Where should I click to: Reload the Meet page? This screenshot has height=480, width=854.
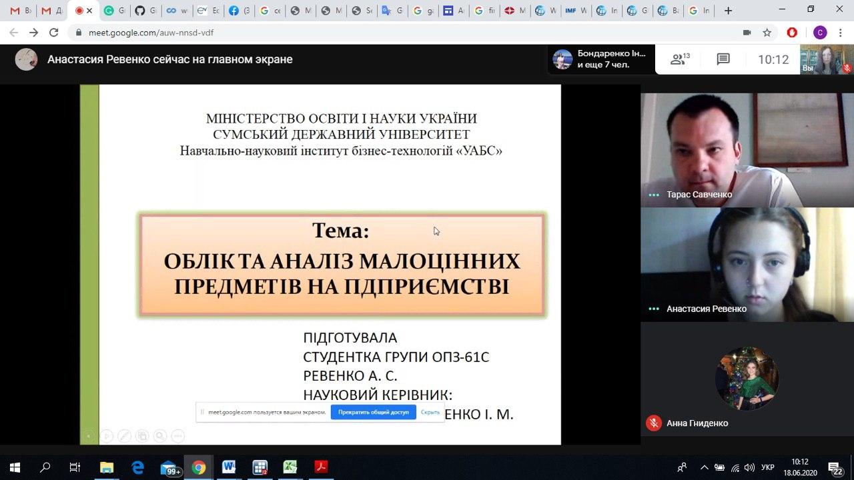(x=54, y=32)
